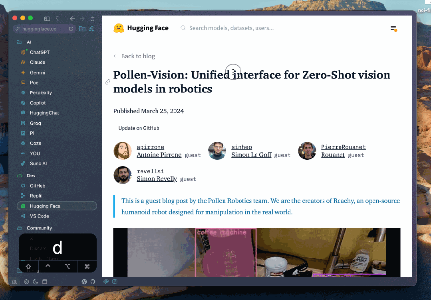The image size is (431, 300).
Task: Select Perplexity in the sidebar
Action: (41, 93)
